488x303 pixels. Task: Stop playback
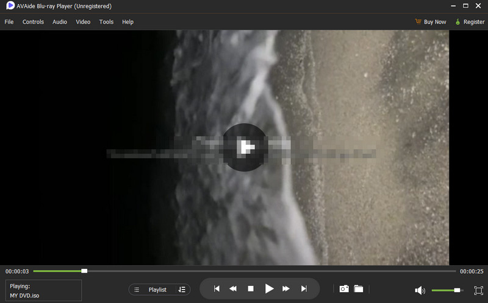251,289
